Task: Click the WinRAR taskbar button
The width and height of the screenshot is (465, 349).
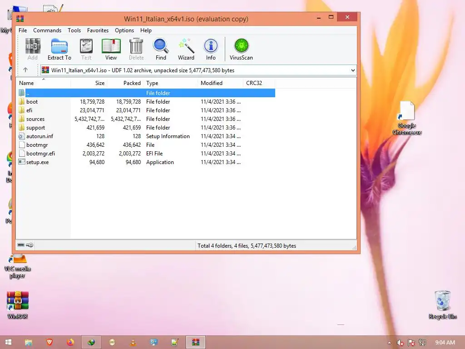Action: point(195,342)
